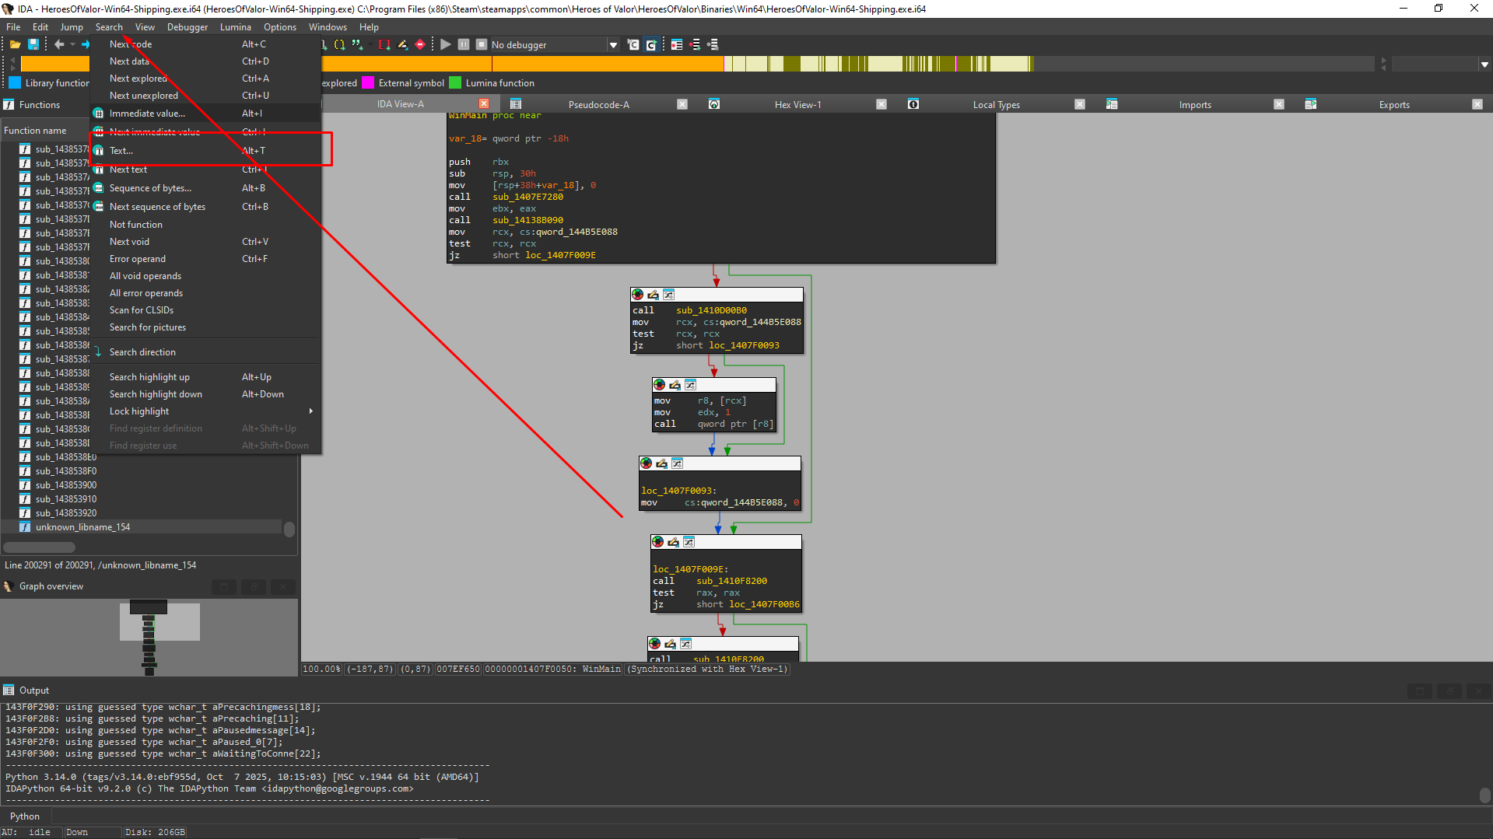Click blue Library function legend swatch
Viewport: 1493px width, 839px height.
(x=15, y=83)
